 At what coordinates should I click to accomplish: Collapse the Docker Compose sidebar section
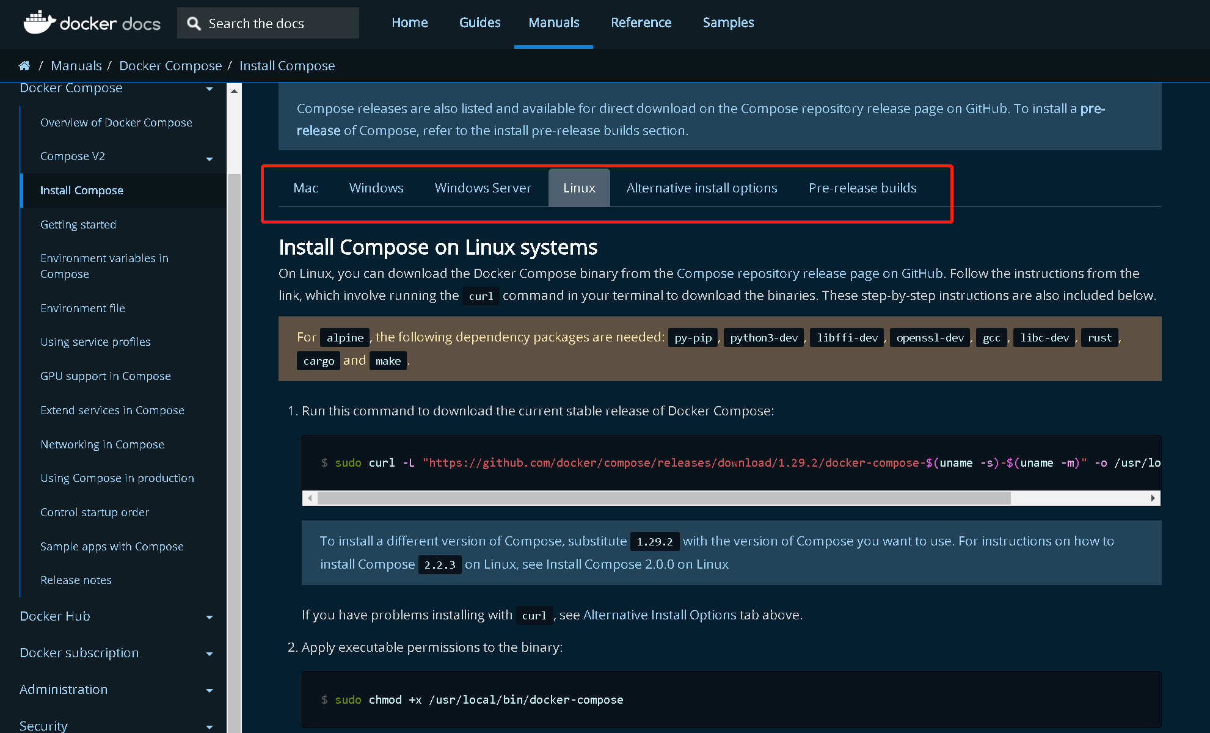tap(210, 89)
